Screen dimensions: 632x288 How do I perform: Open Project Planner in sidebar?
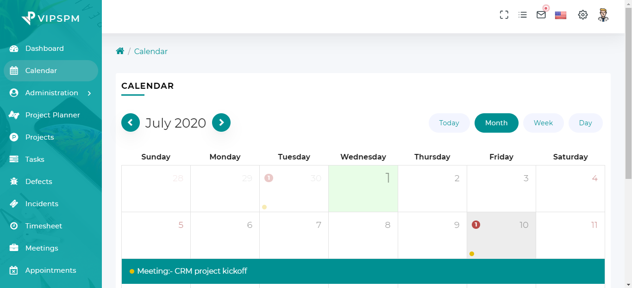pos(52,115)
